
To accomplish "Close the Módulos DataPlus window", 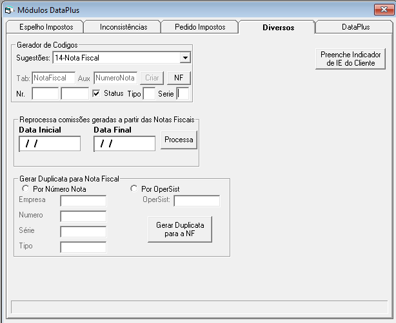I will (x=384, y=10).
